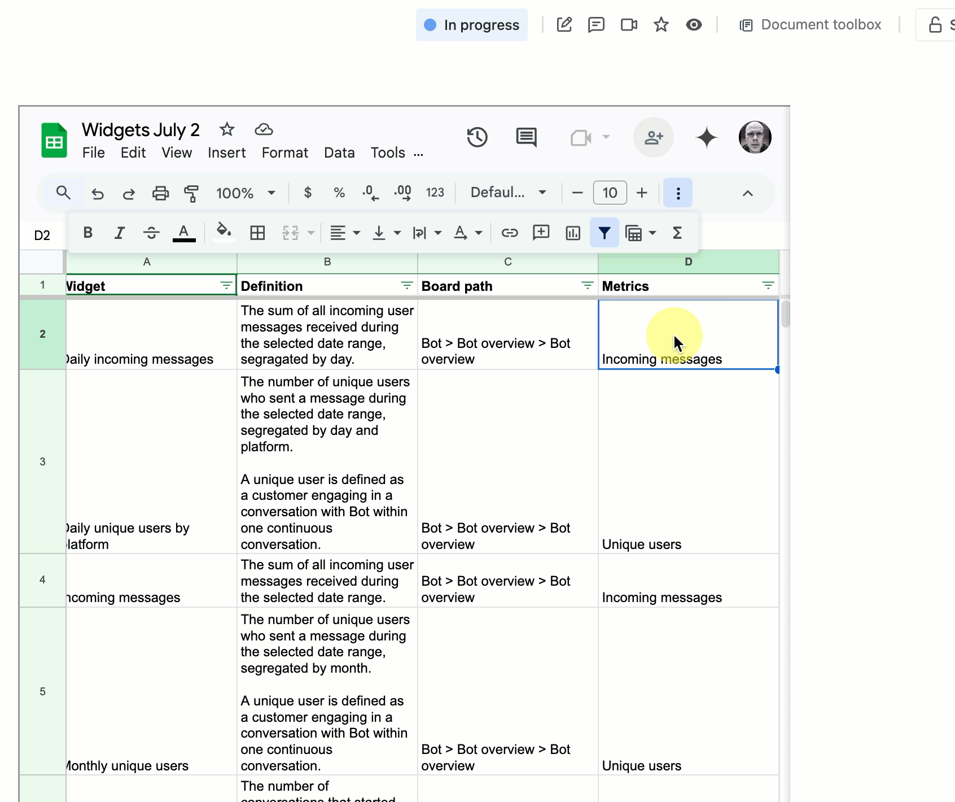The width and height of the screenshot is (955, 802).
Task: Open version history
Action: [x=477, y=137]
